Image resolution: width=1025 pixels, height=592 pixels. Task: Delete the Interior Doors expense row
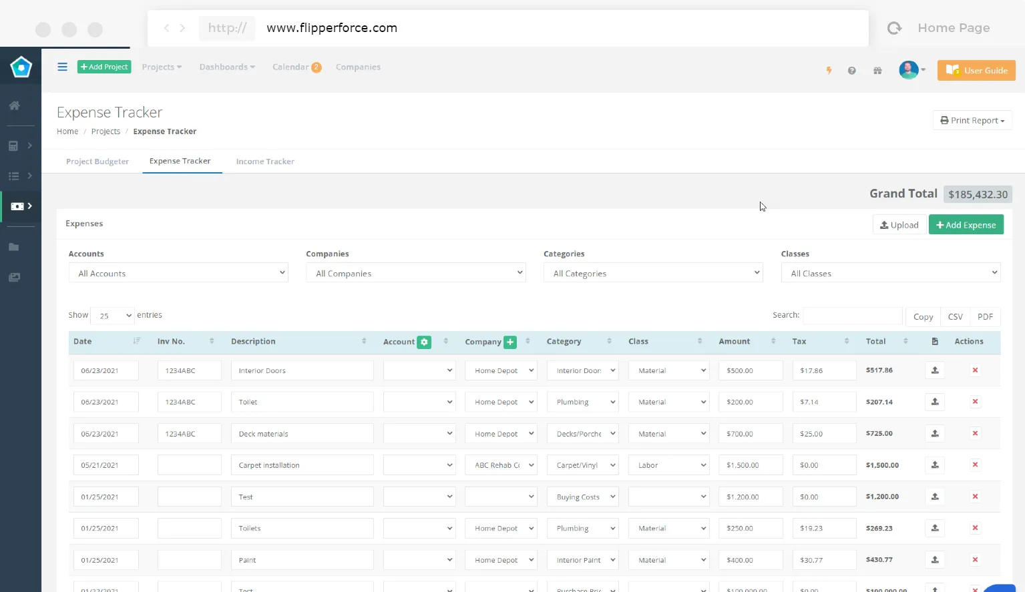975,370
